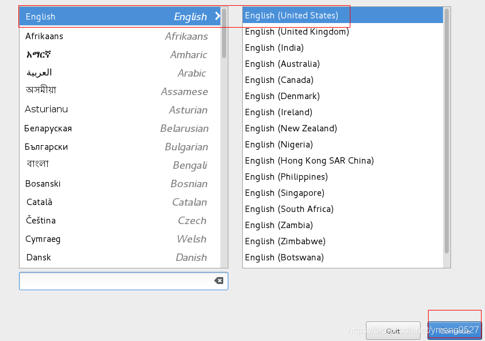Choose English (South Africa) locale

[x=343, y=209]
